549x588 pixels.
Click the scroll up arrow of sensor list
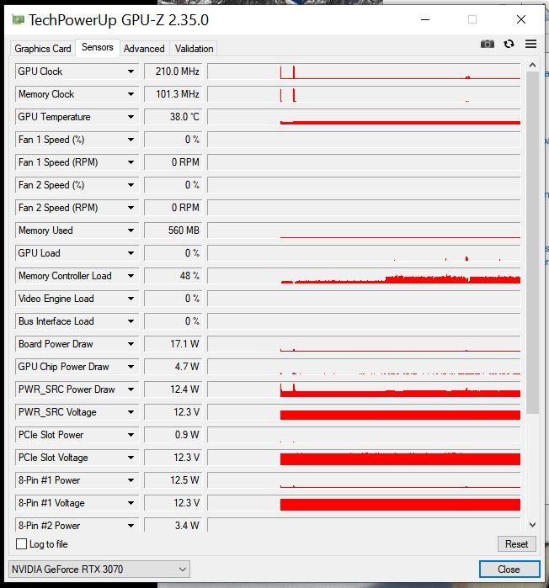pyautogui.click(x=532, y=66)
